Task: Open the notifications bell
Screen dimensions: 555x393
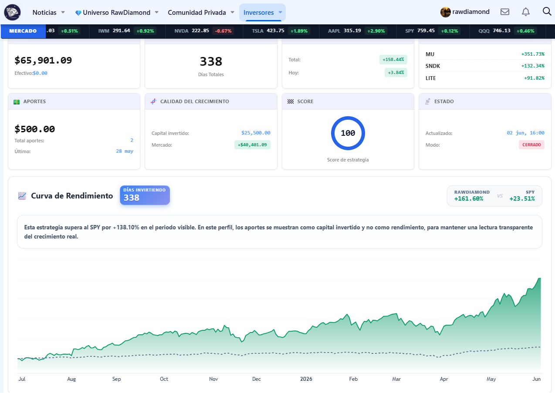Action: tap(526, 12)
